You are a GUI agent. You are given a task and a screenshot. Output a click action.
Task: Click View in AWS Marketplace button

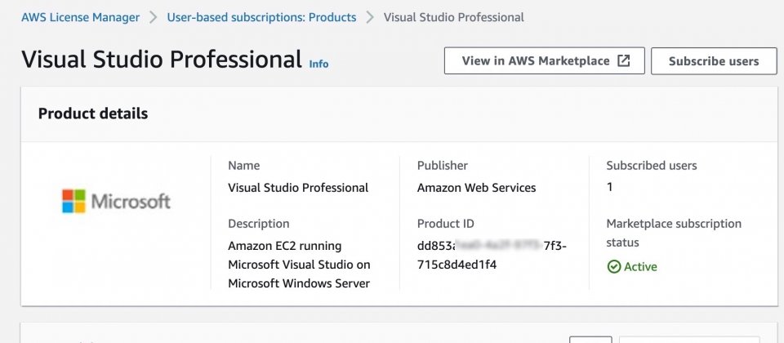[x=545, y=61]
